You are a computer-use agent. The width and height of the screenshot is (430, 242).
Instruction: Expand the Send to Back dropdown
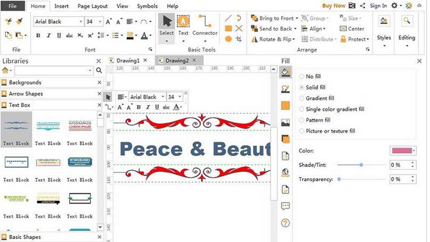click(x=295, y=29)
